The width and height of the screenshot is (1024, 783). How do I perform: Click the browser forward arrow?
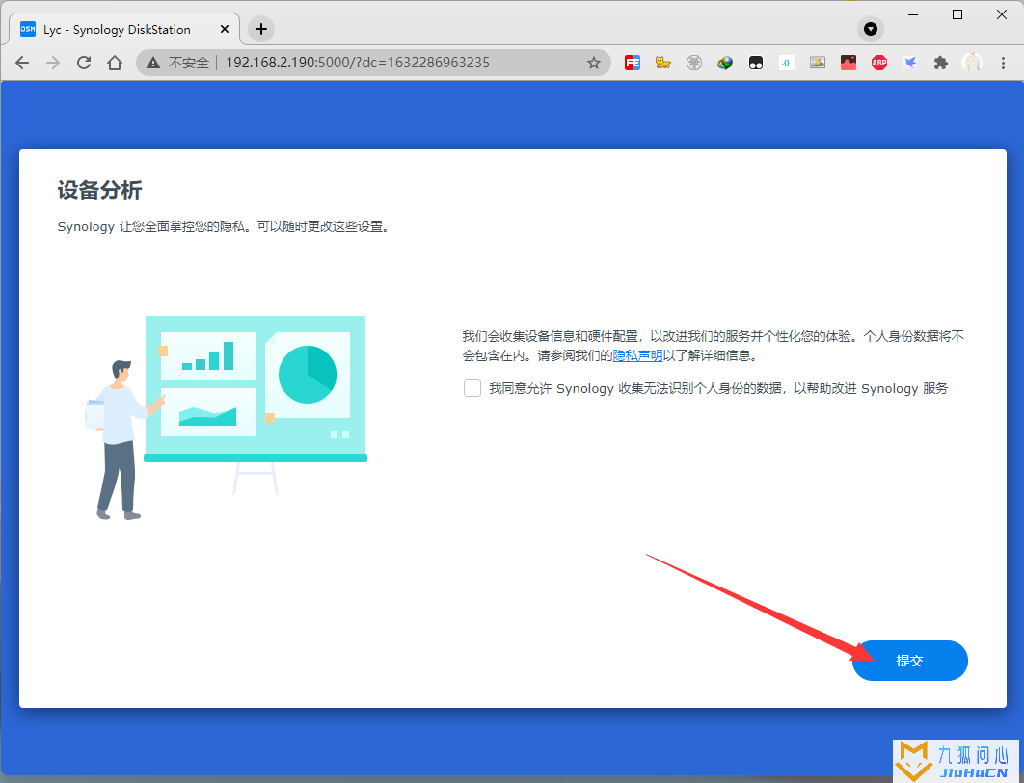(x=53, y=63)
